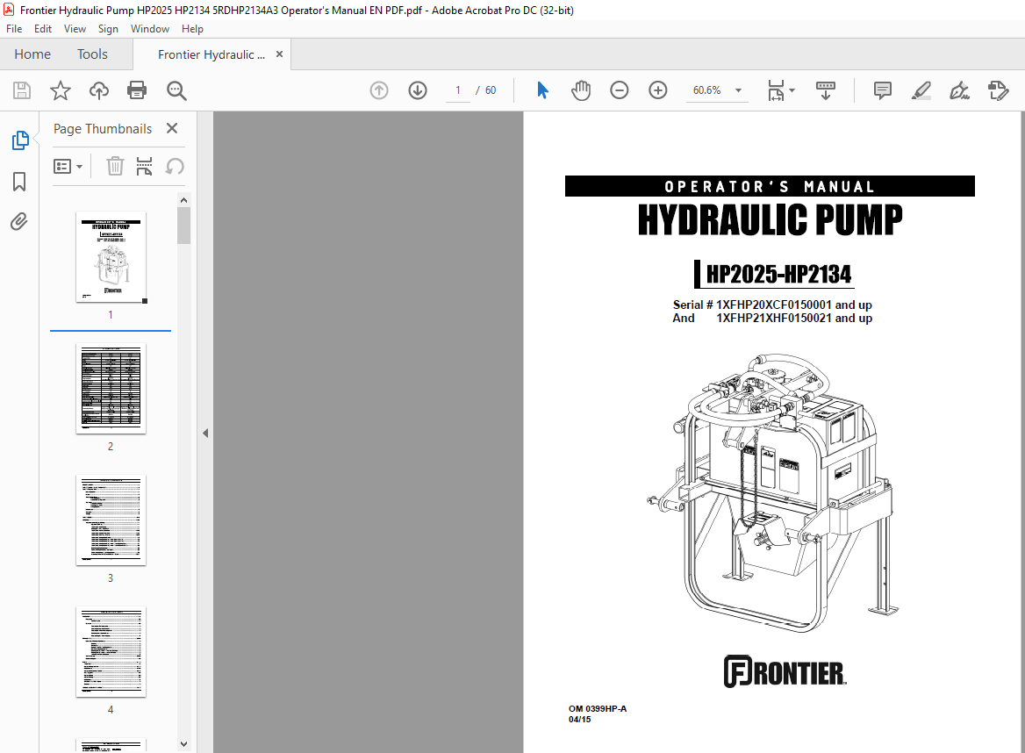Open the View menu

pos(75,28)
